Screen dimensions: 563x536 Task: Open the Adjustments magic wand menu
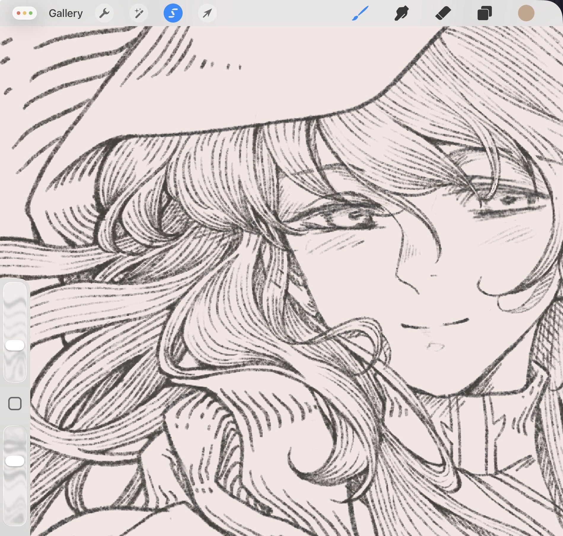(x=138, y=13)
